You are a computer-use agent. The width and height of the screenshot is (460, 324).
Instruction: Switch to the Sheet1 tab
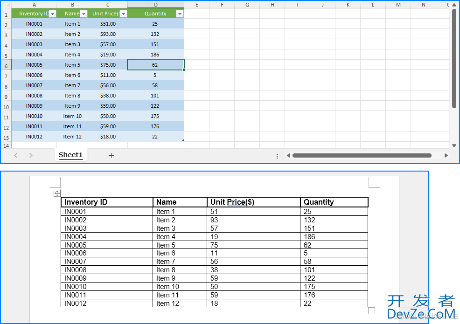click(x=71, y=155)
